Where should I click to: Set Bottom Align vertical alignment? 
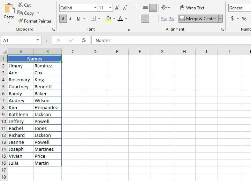click(x=153, y=8)
